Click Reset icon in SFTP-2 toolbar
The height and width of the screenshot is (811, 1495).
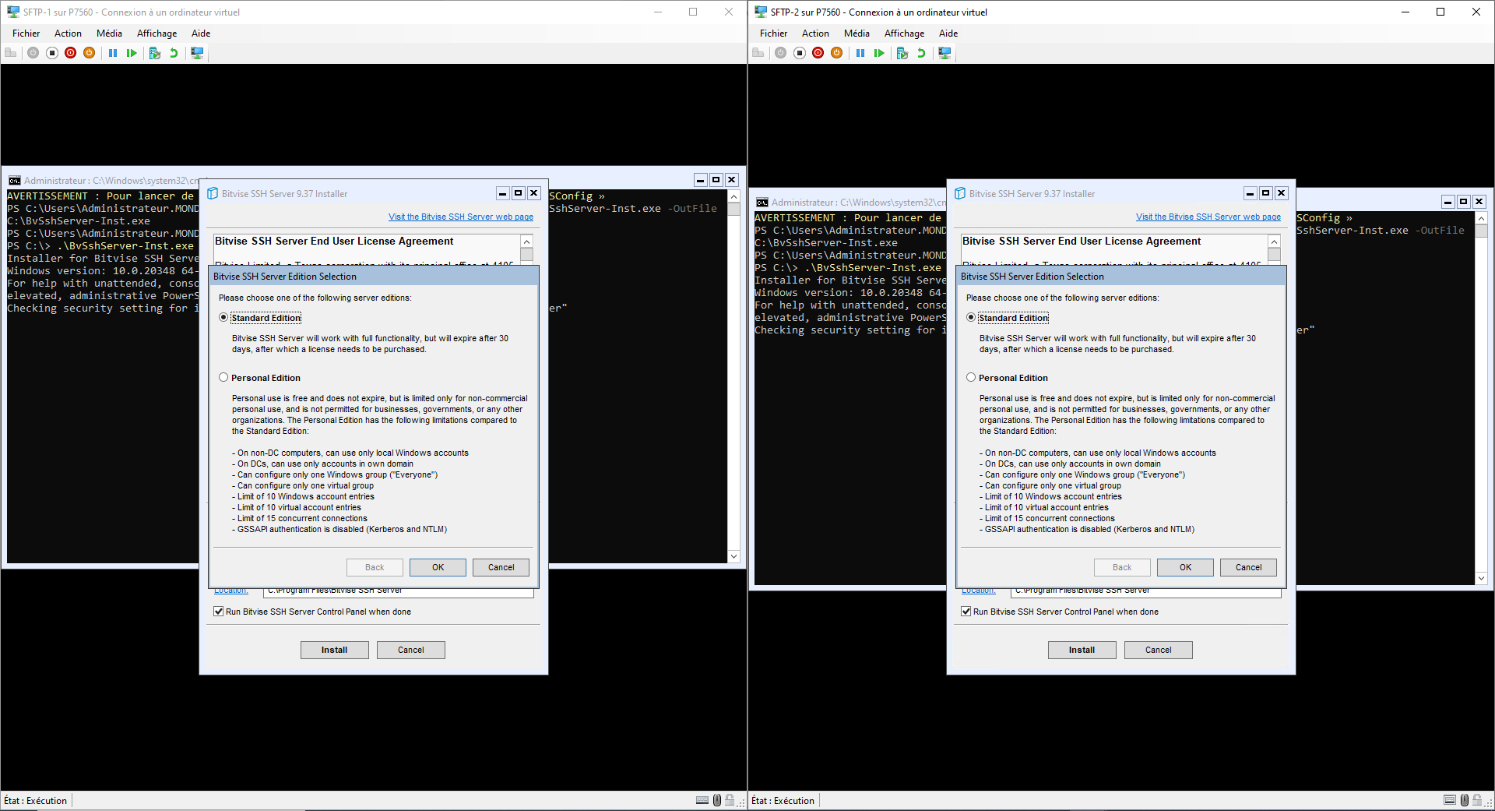click(x=879, y=53)
